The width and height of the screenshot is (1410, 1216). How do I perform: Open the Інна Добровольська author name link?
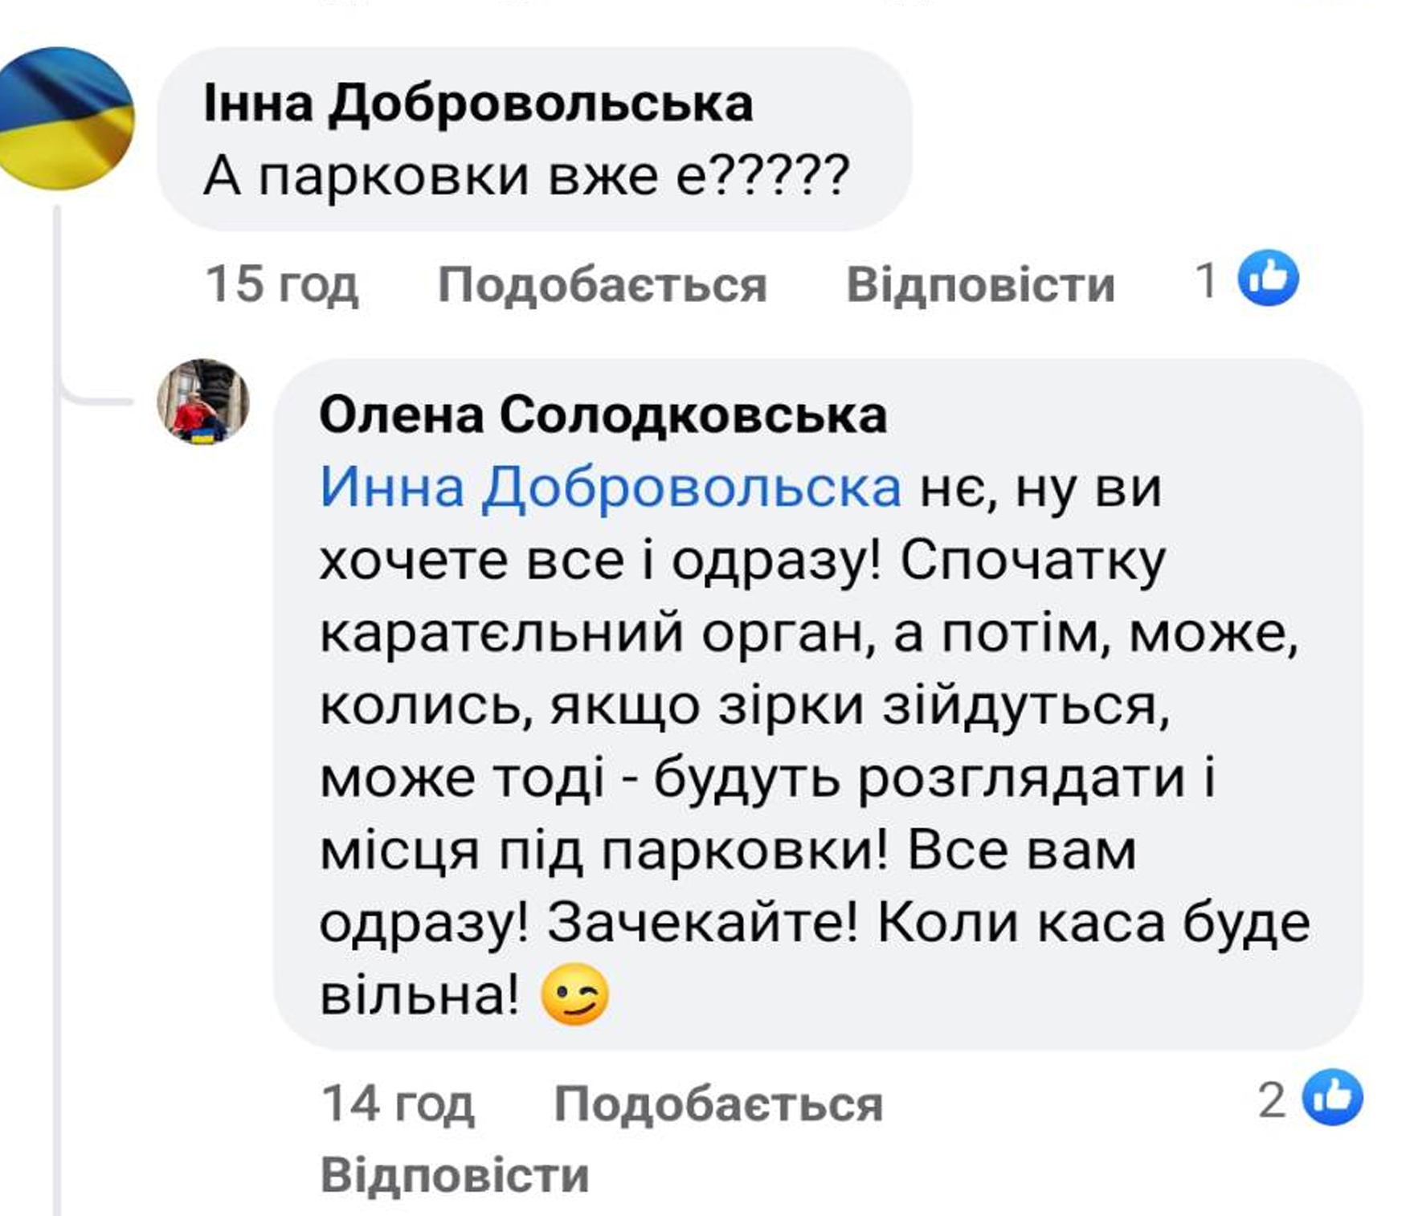[x=478, y=104]
